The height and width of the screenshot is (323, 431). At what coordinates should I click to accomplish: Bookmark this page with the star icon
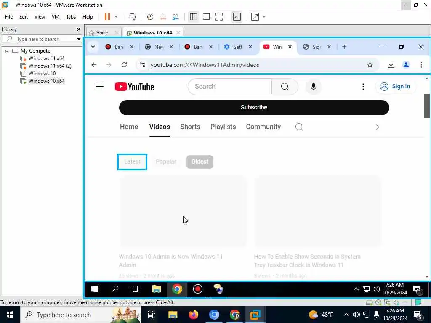point(370,65)
